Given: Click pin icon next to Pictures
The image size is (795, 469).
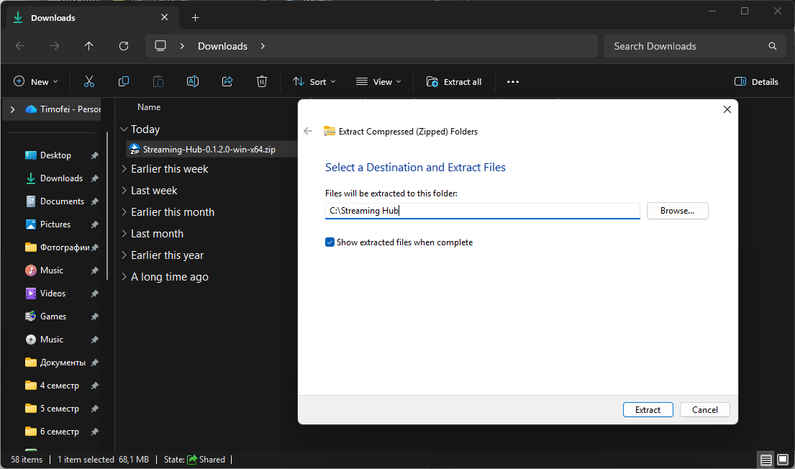Looking at the screenshot, I should click(x=94, y=224).
